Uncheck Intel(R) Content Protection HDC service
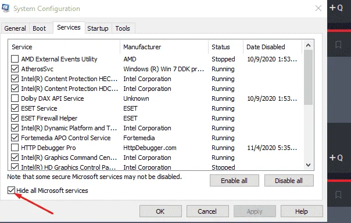Viewport: 351px width, 223px height. [x=15, y=89]
